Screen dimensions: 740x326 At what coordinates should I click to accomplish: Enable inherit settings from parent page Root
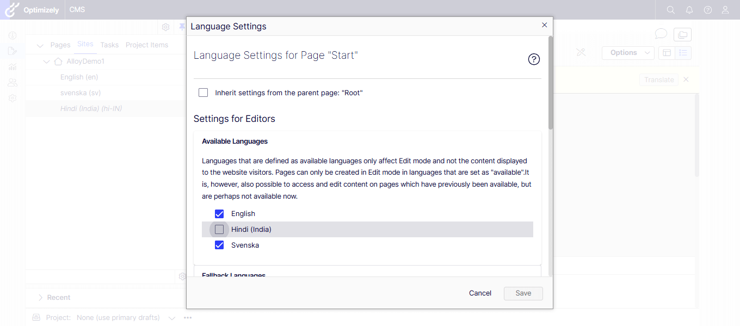pos(203,92)
